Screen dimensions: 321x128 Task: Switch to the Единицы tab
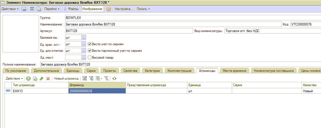(x=73, y=71)
